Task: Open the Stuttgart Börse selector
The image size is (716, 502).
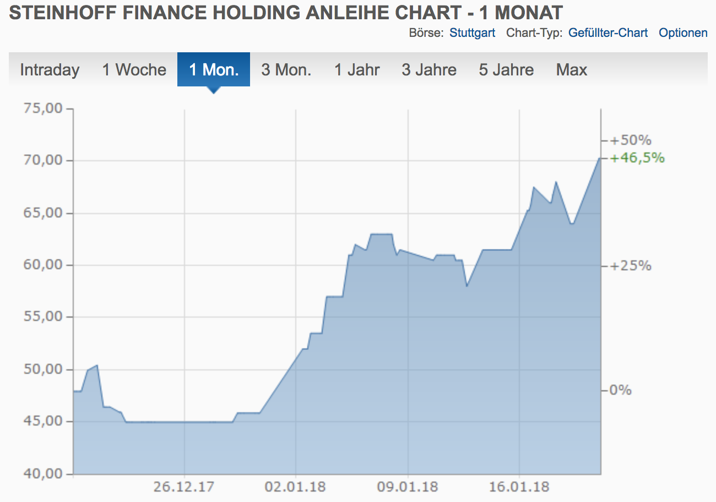Action: pos(472,32)
